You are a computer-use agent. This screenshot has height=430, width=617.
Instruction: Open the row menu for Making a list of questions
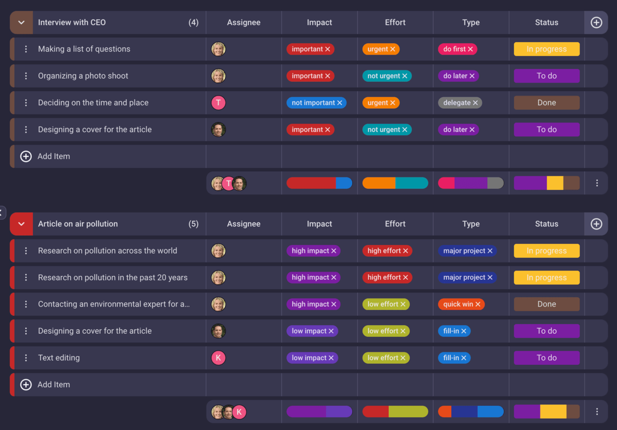tap(26, 49)
